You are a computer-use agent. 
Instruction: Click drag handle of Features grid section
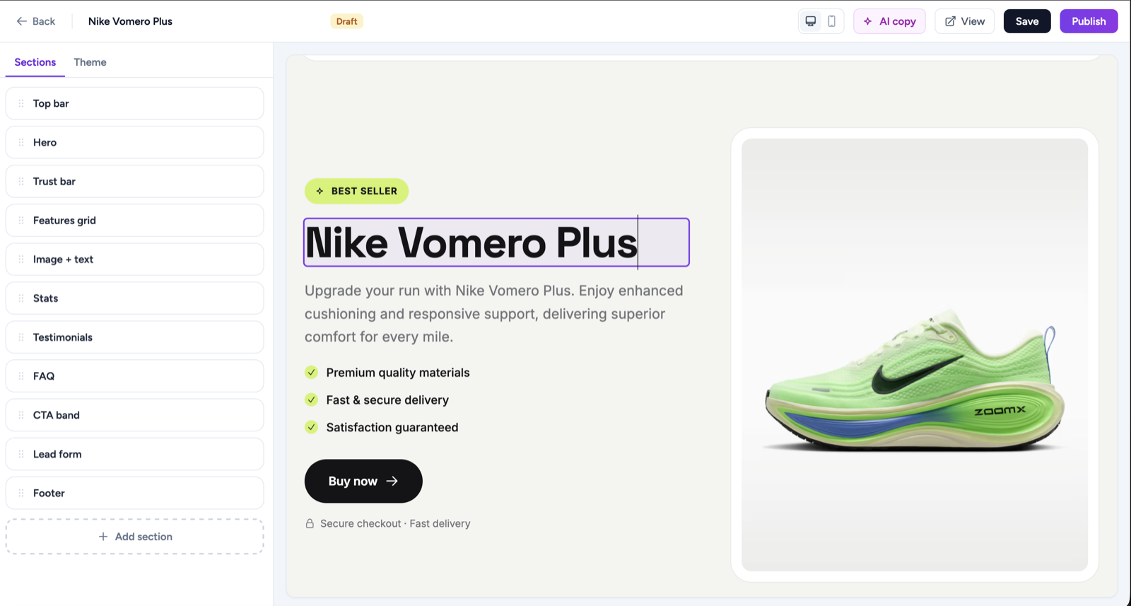pos(21,220)
